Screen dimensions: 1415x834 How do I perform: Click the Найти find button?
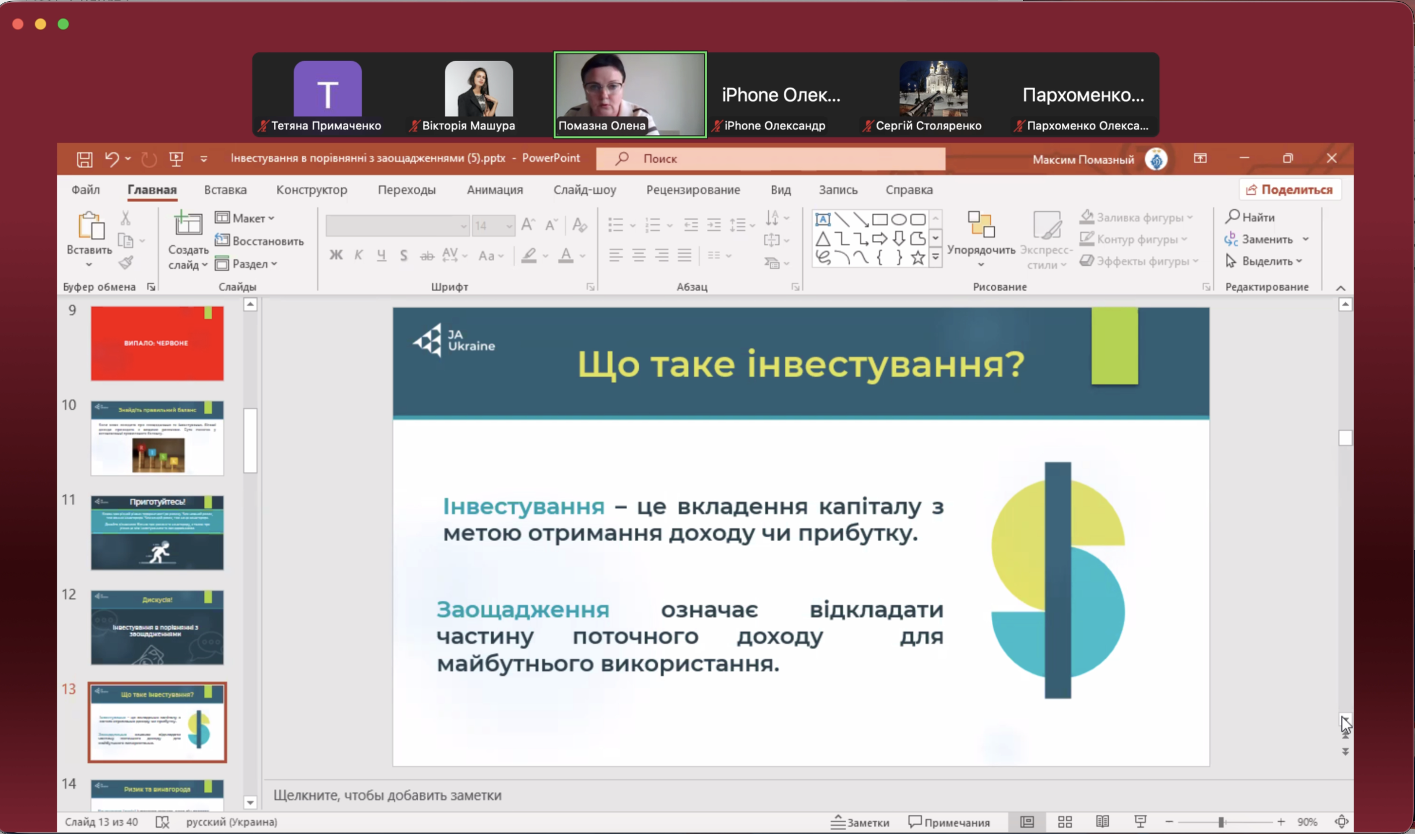point(1250,217)
